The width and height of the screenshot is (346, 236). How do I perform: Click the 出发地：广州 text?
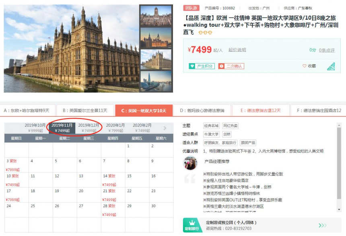pyautogui.click(x=259, y=8)
